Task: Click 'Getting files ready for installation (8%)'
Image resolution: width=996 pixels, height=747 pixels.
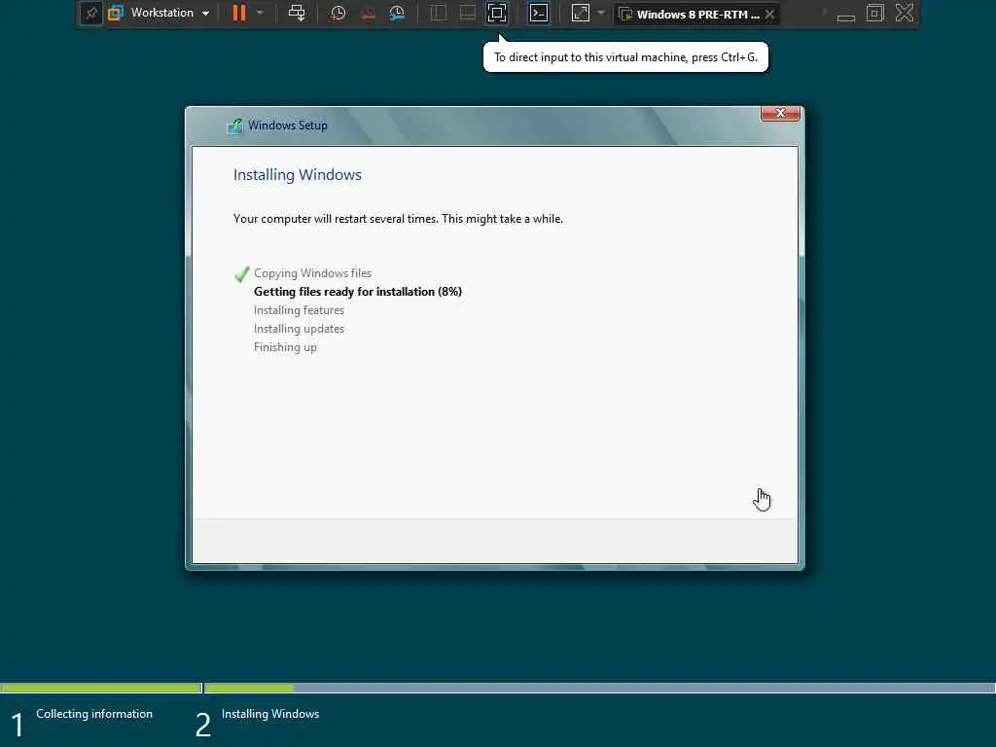Action: click(358, 292)
